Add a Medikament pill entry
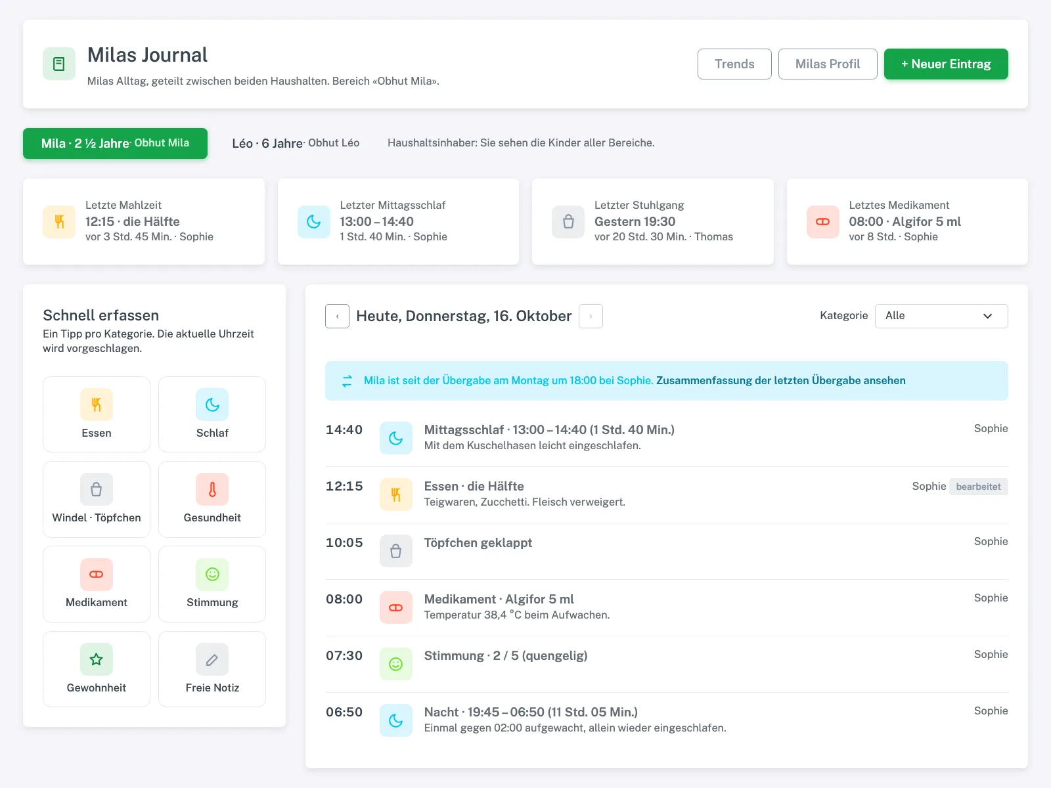Image resolution: width=1051 pixels, height=788 pixels. (x=97, y=584)
